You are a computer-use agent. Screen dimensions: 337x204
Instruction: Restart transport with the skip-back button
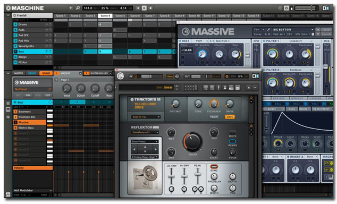(138, 8)
